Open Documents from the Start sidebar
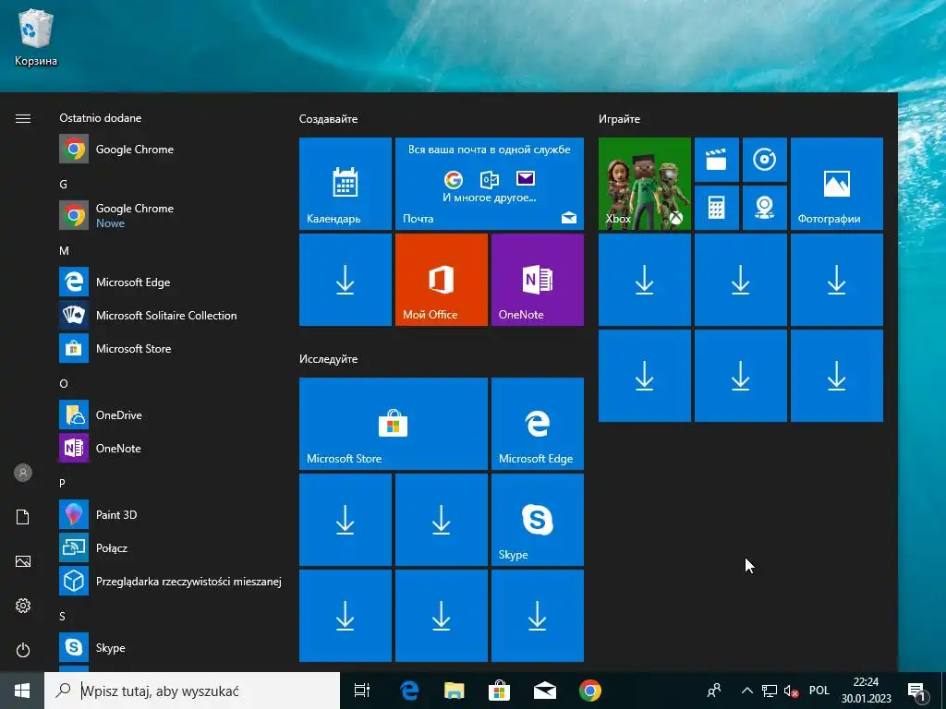Screen dimensions: 946x709 pyautogui.click(x=23, y=517)
